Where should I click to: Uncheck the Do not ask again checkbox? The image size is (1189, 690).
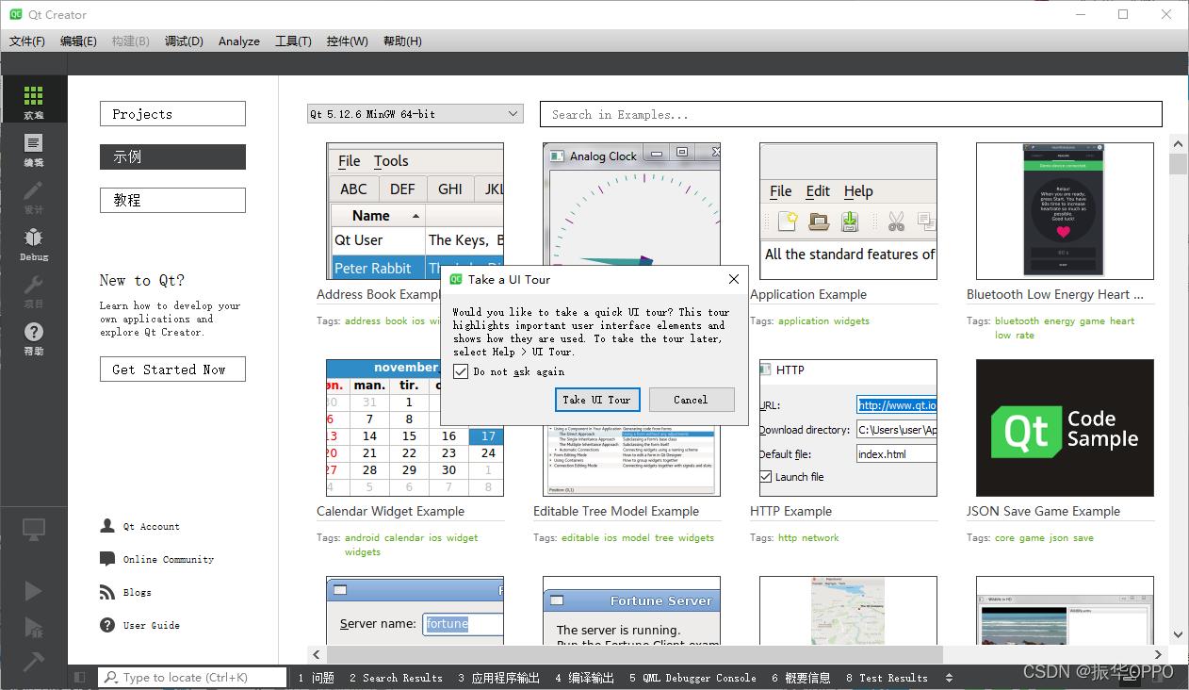[461, 372]
